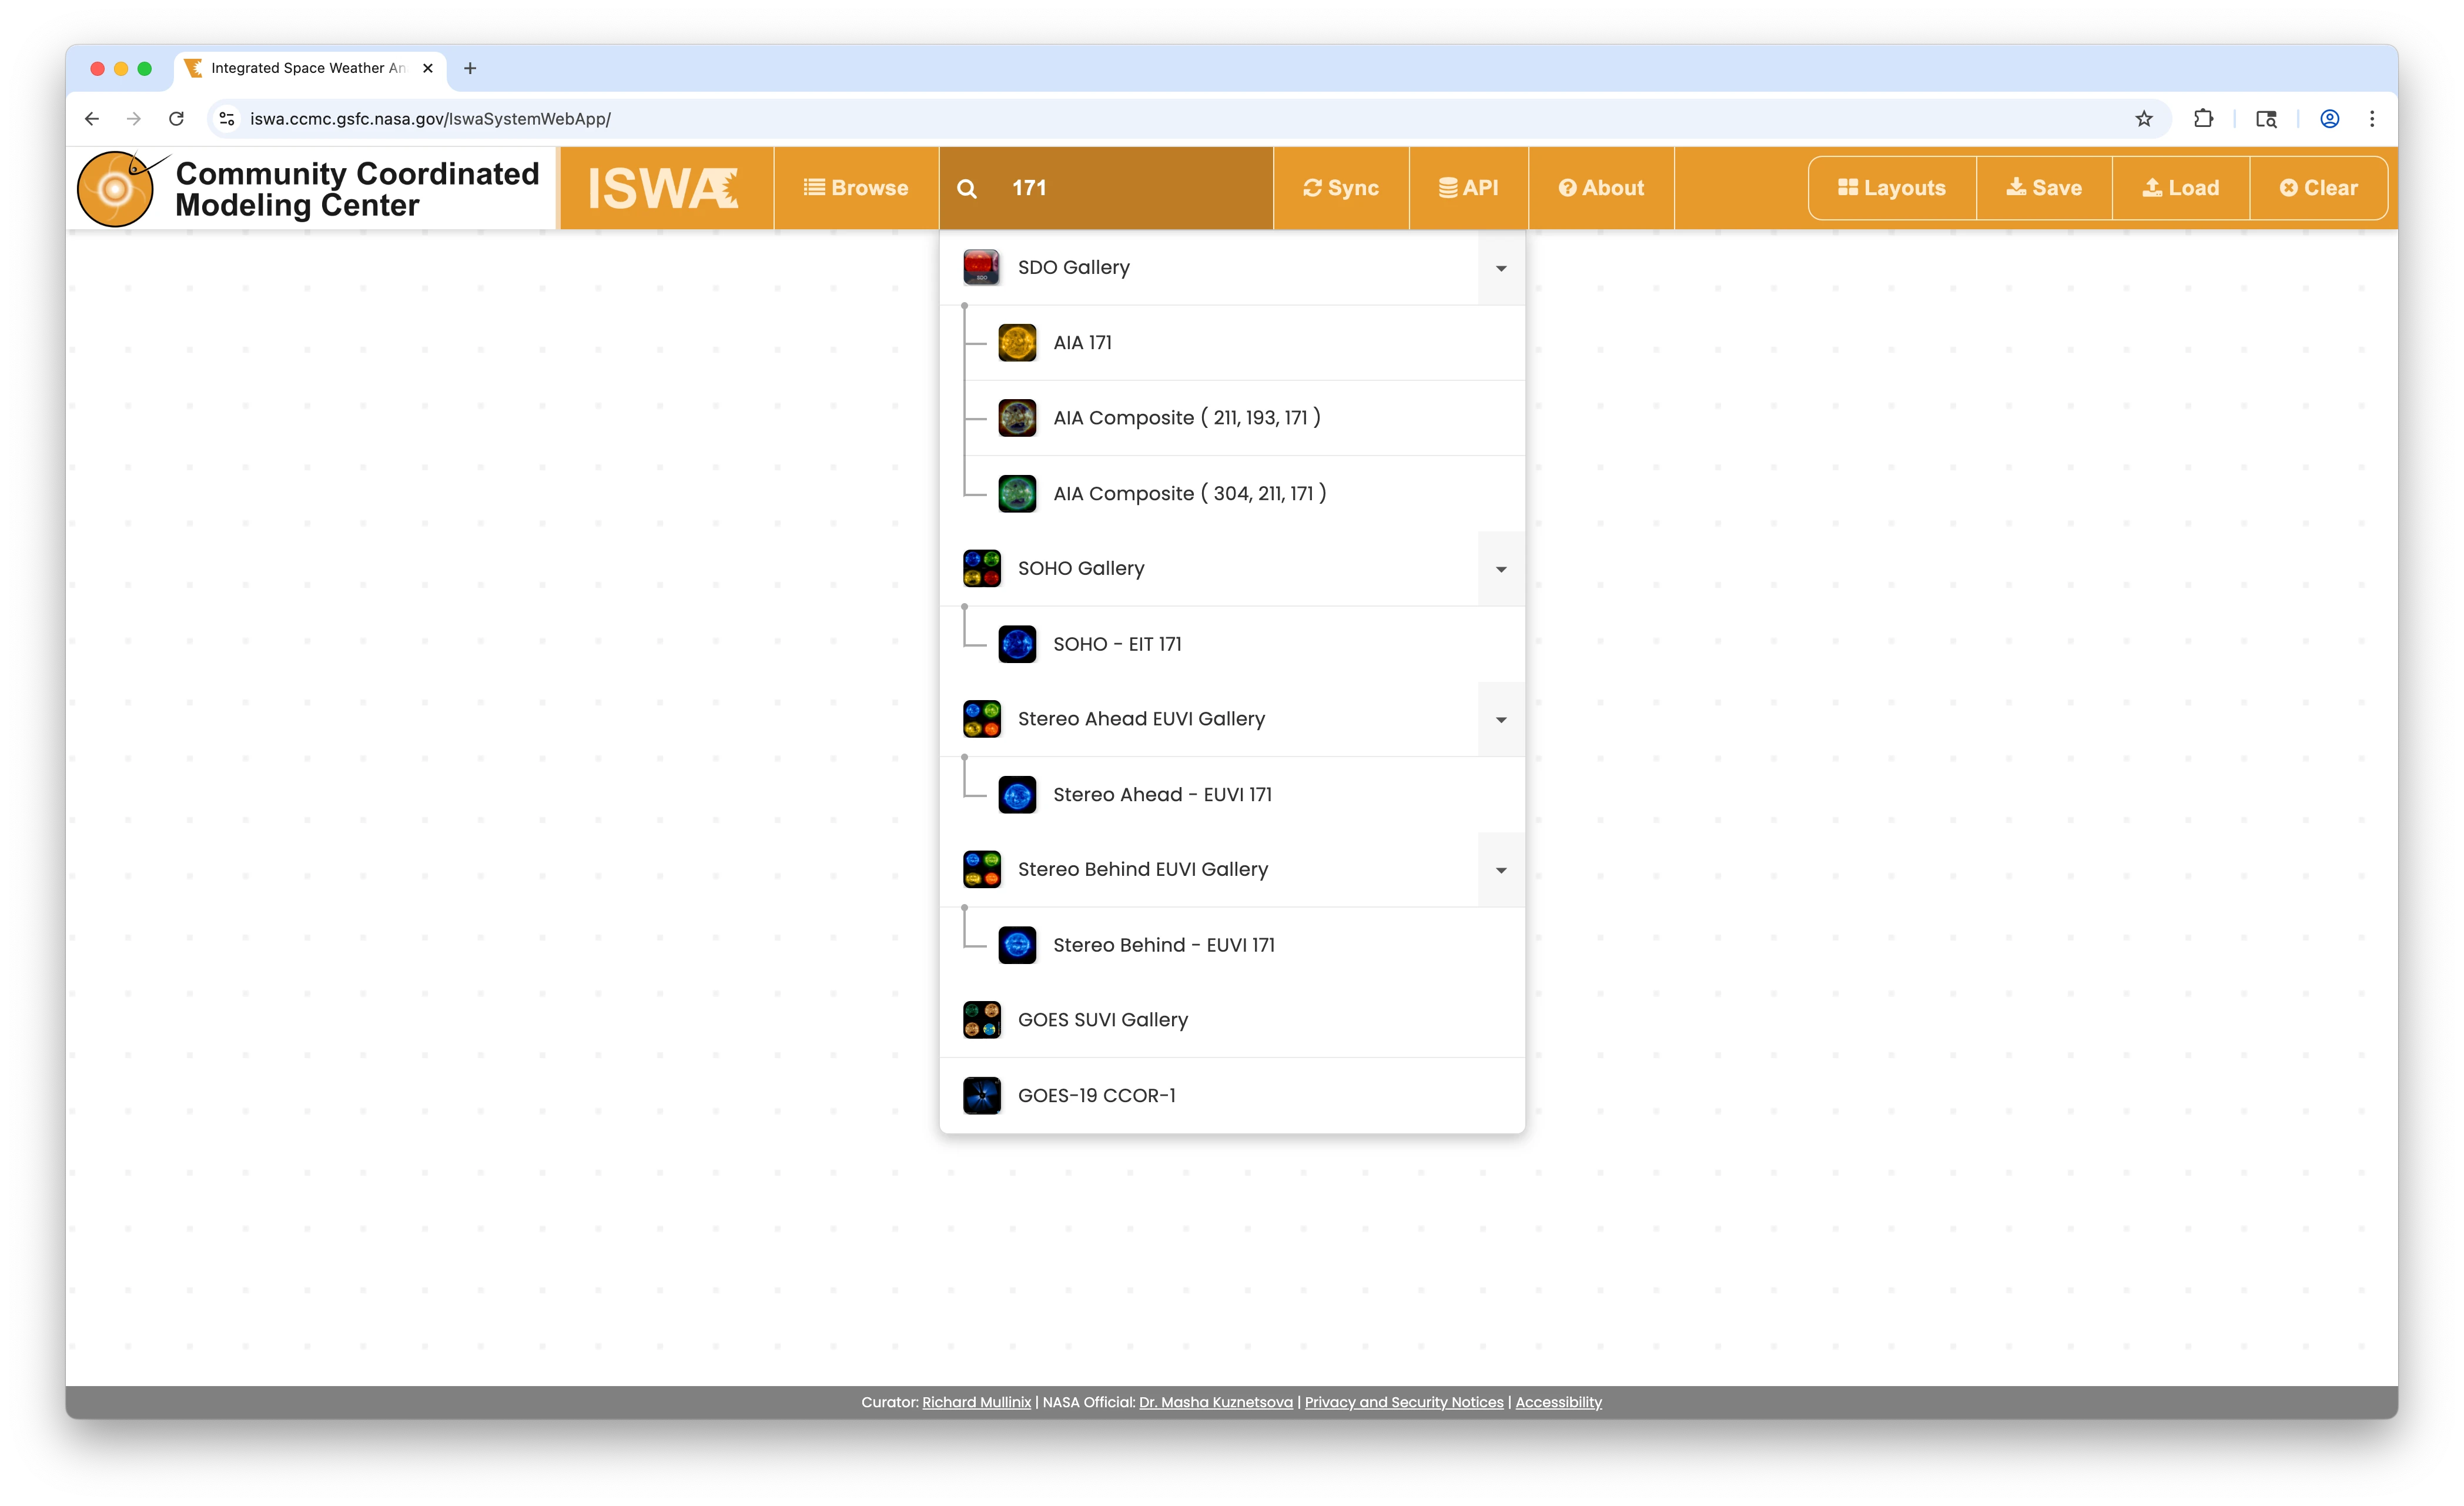2464x1506 pixels.
Task: Click the AIA Composite 304, 211, 171 thumbnail
Action: pyautogui.click(x=1017, y=494)
